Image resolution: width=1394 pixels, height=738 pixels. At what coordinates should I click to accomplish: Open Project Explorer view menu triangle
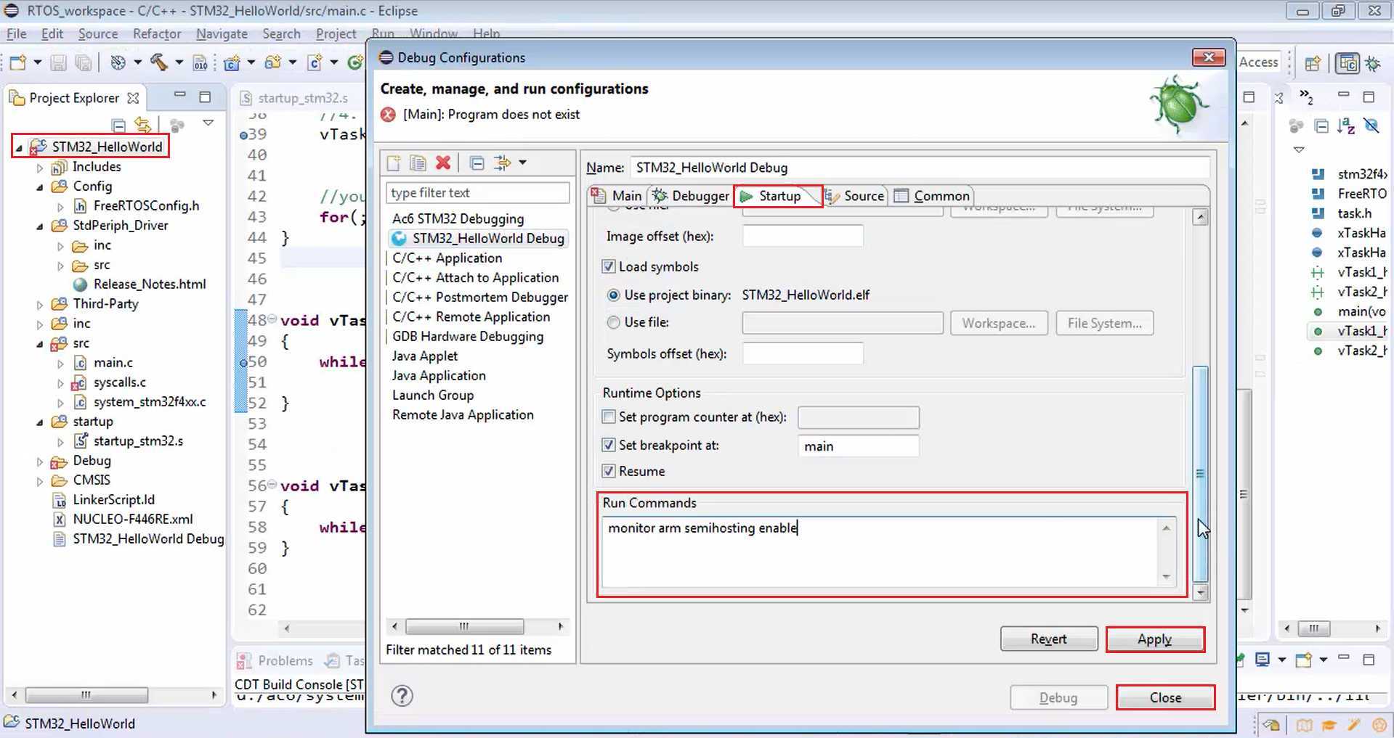(208, 123)
